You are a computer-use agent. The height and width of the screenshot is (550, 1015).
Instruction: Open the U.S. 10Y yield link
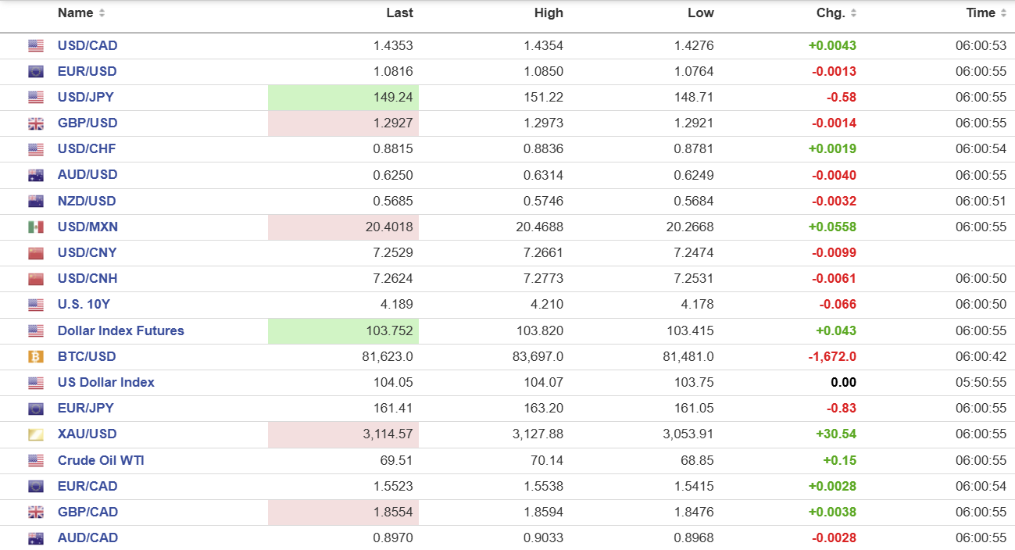click(x=84, y=305)
